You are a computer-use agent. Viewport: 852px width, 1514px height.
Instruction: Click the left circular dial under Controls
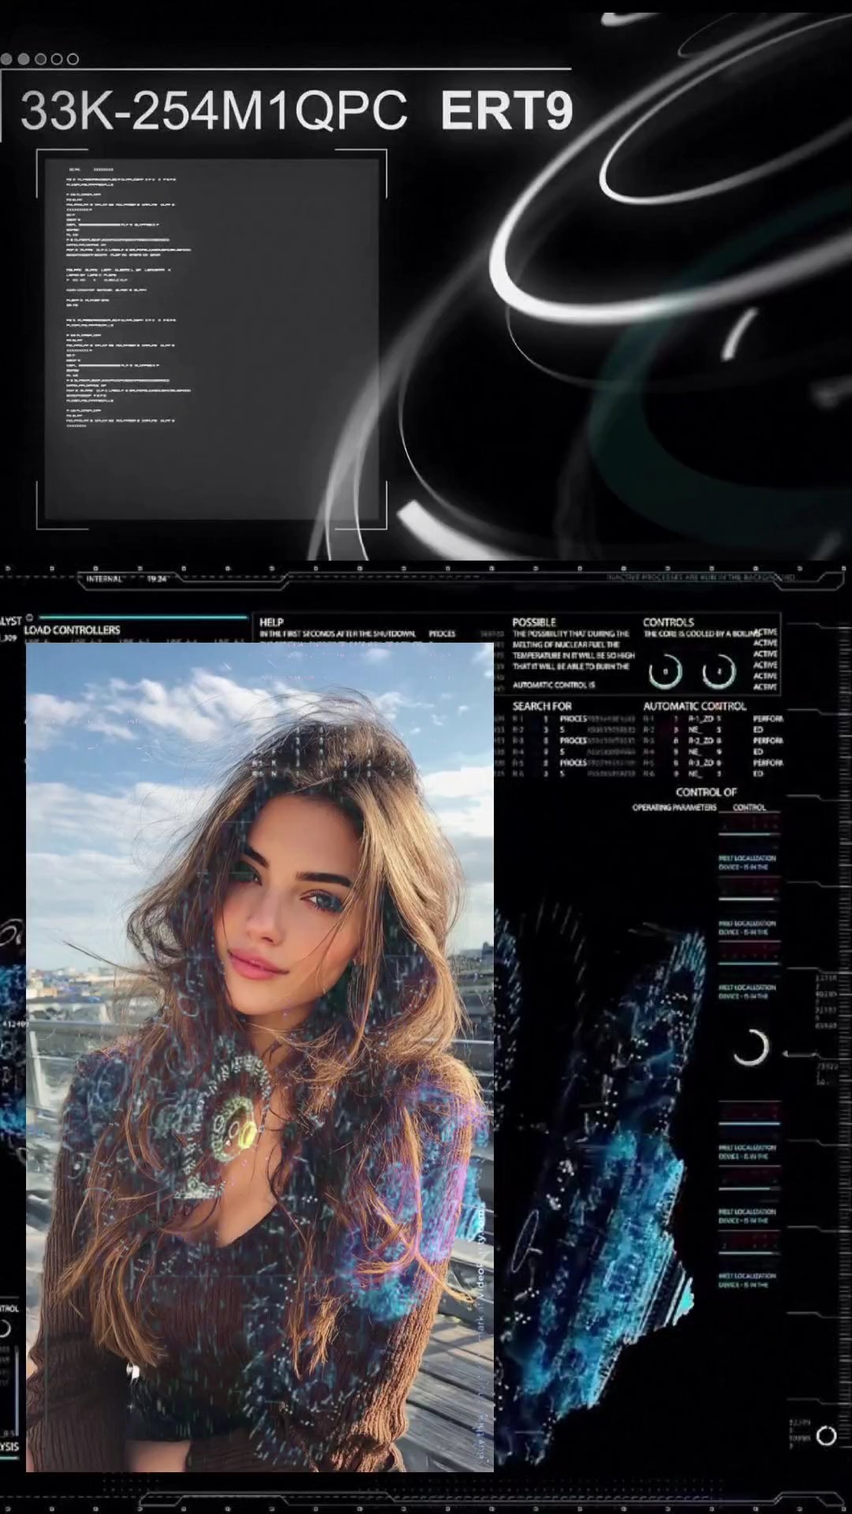665,672
